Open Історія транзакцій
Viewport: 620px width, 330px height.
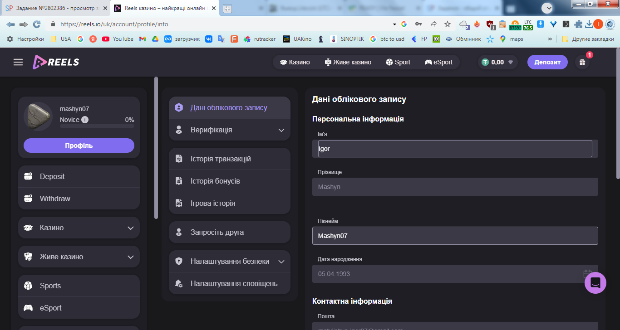(x=230, y=159)
